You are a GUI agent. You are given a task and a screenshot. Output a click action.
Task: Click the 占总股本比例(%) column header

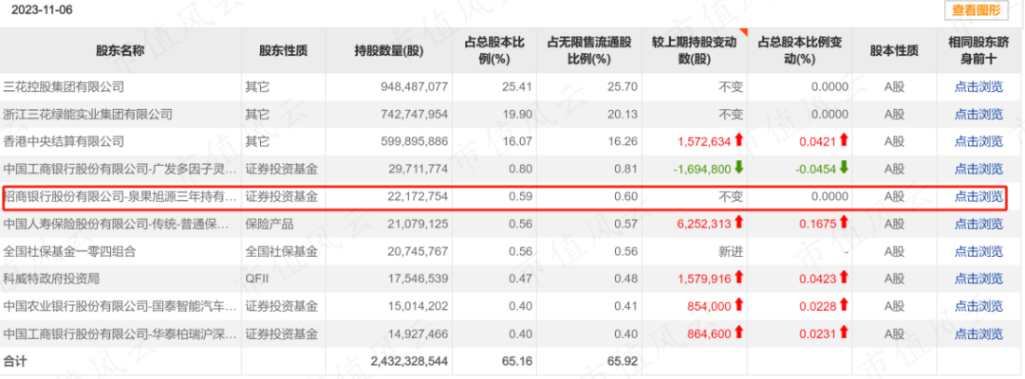point(494,51)
